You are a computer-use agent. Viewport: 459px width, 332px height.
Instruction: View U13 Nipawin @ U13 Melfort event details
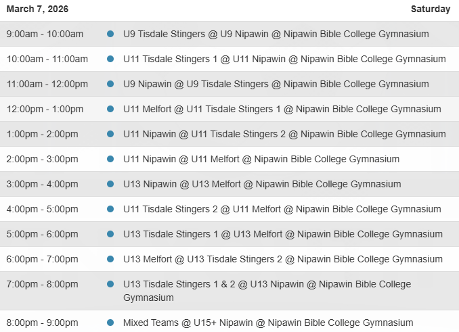point(262,184)
